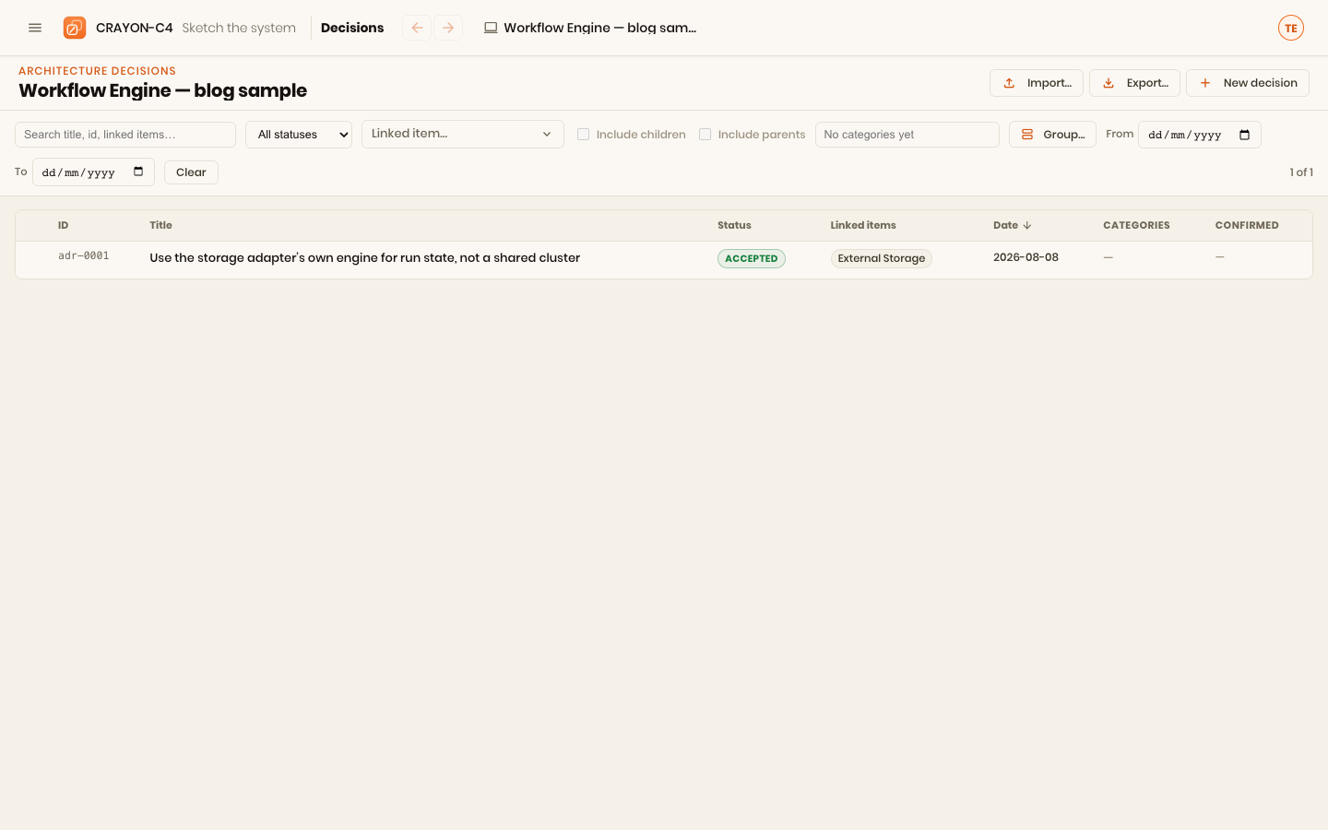This screenshot has width=1328, height=830.
Task: Open the storage adapter decision title
Action: [x=364, y=258]
